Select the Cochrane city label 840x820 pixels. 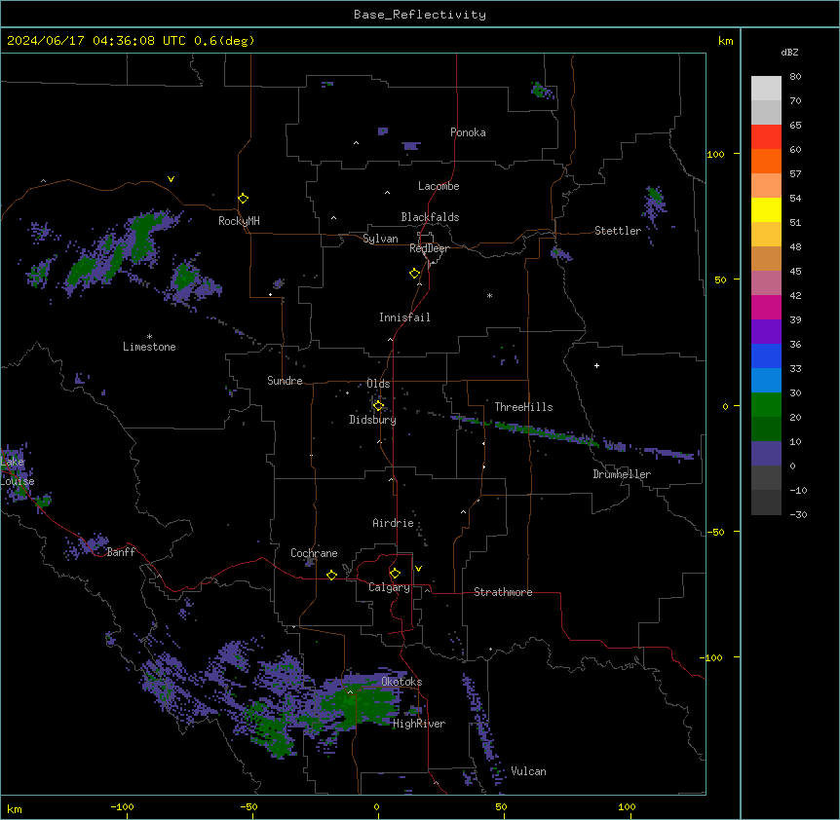(314, 553)
